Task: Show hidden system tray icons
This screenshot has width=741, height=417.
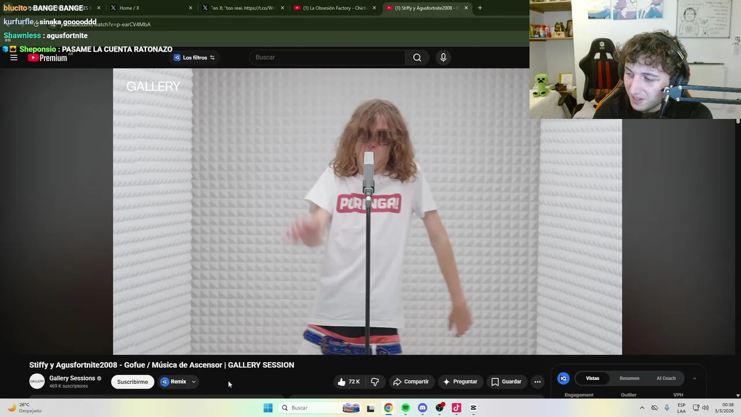Action: (642, 408)
